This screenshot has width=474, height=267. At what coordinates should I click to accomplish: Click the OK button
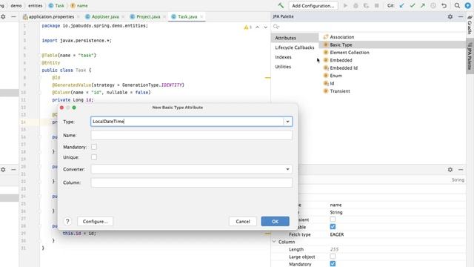point(275,221)
